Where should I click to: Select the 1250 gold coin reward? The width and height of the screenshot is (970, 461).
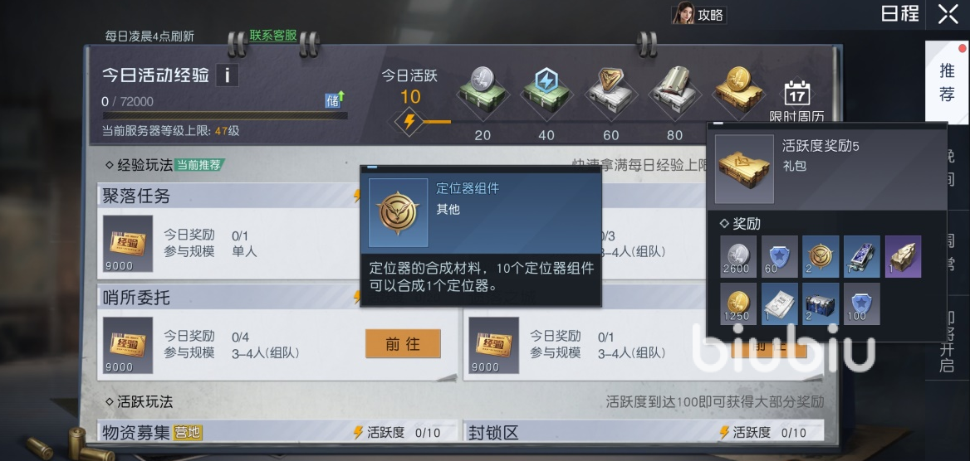pyautogui.click(x=738, y=304)
